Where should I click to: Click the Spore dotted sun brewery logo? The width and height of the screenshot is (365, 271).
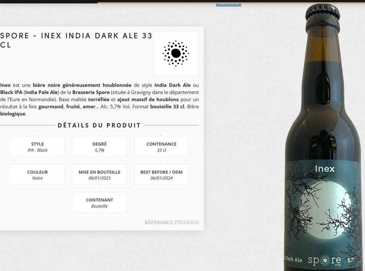[176, 54]
